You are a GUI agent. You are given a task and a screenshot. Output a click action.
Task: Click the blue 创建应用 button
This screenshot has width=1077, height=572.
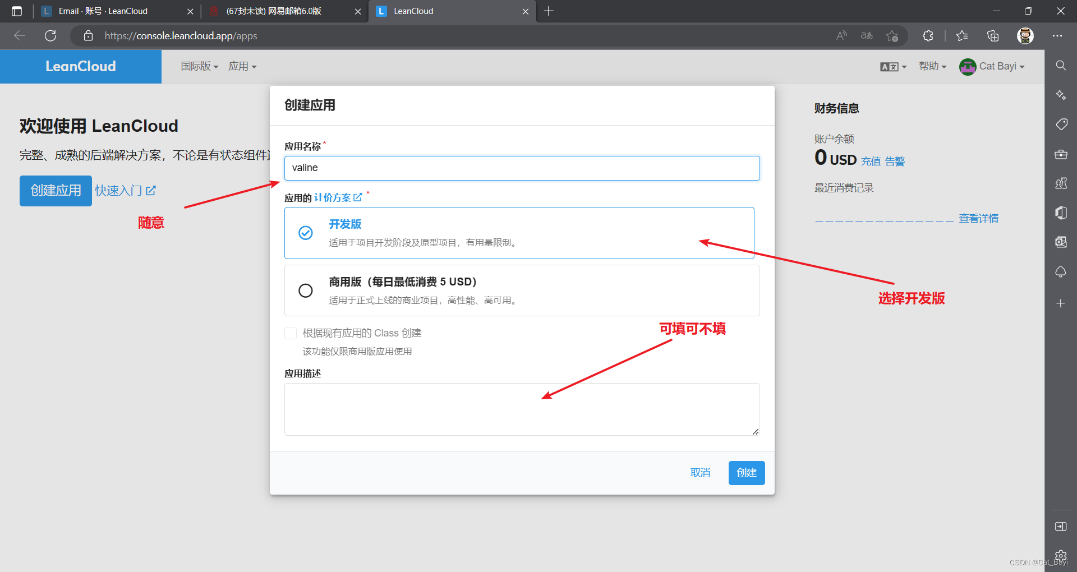pyautogui.click(x=56, y=191)
